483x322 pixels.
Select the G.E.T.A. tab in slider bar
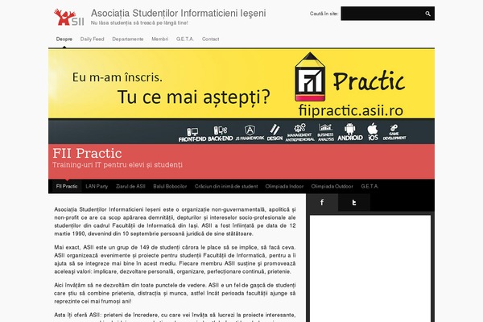369,187
